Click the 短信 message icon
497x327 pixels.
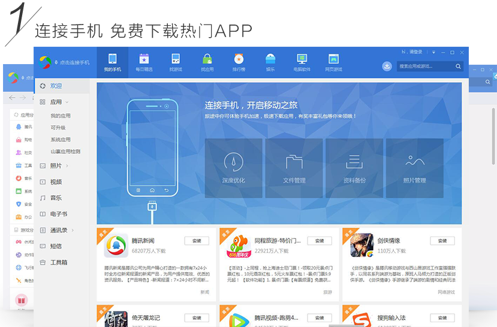pos(43,246)
